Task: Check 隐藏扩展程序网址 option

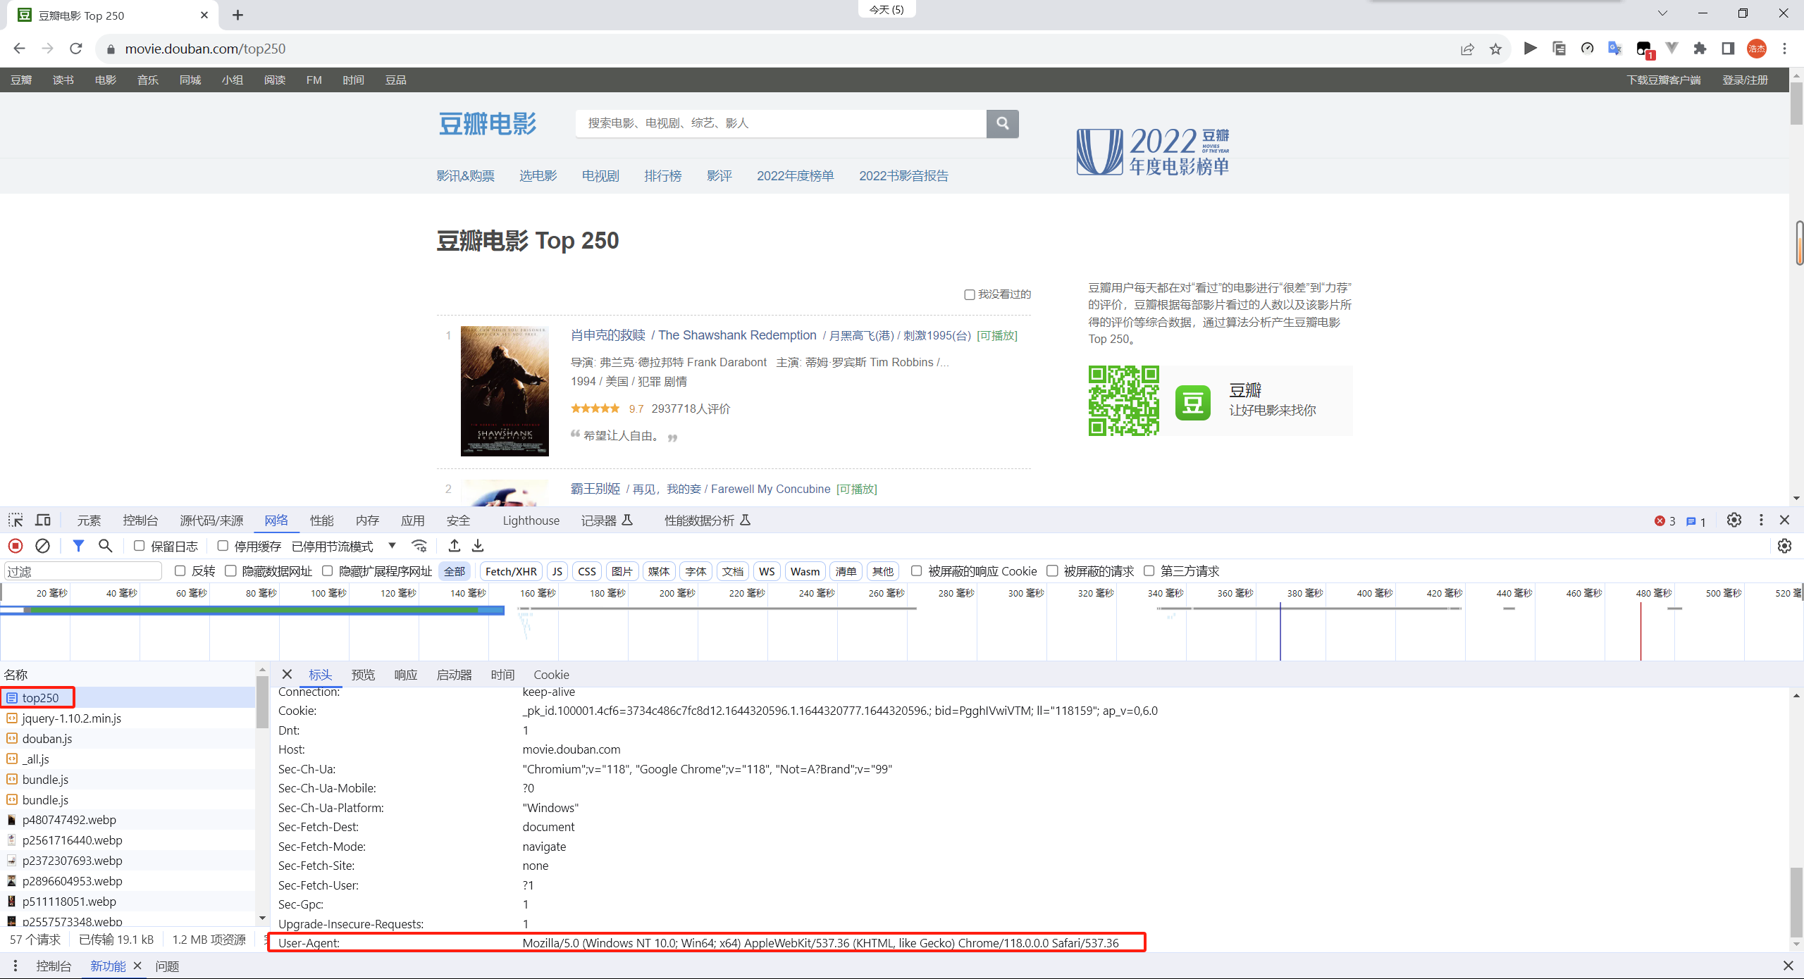Action: pos(327,570)
